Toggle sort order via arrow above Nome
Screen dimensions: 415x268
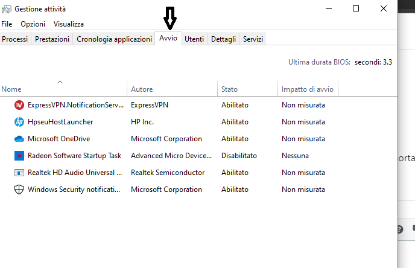pos(60,82)
